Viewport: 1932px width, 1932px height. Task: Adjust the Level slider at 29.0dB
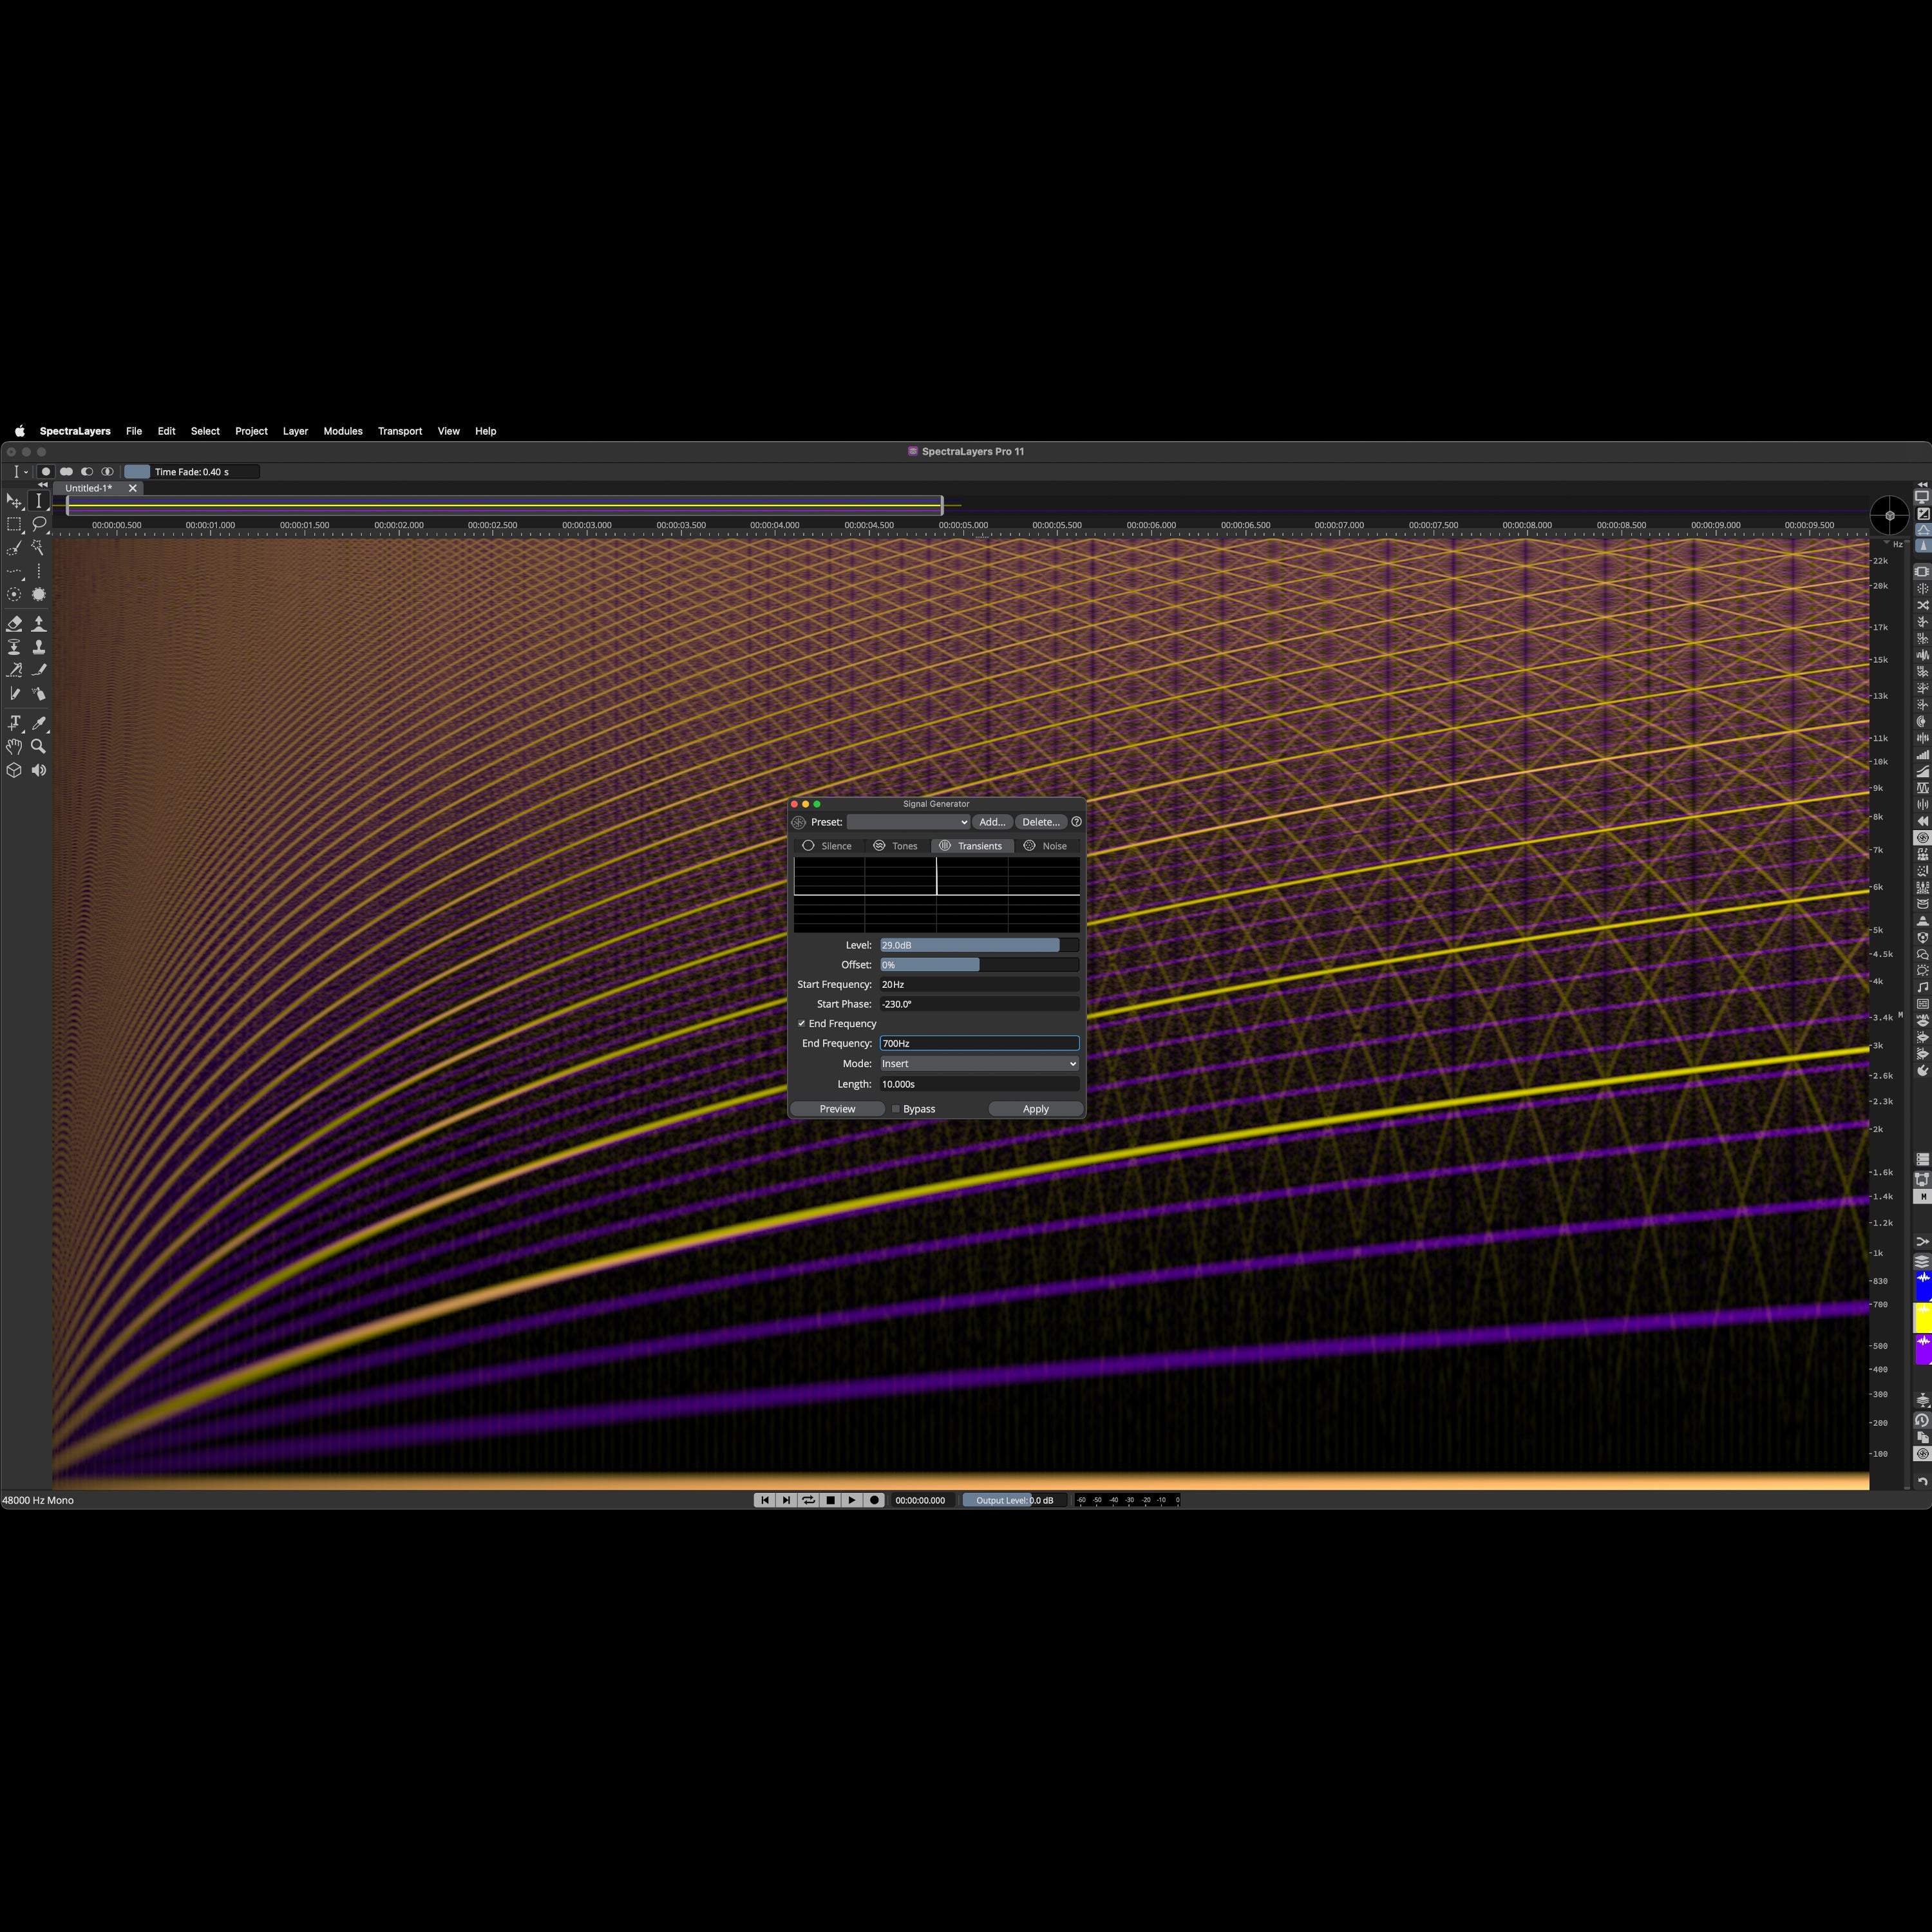[x=979, y=945]
